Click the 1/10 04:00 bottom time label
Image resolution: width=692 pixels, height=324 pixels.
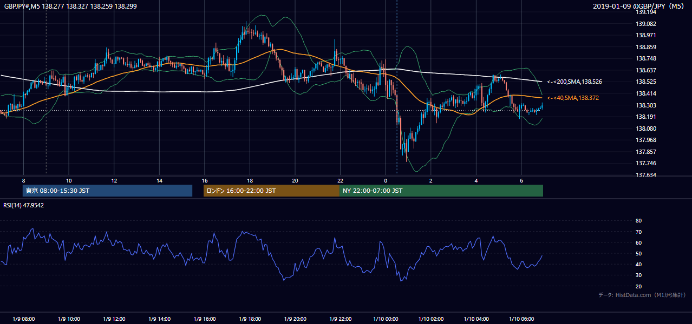pyautogui.click(x=476, y=319)
